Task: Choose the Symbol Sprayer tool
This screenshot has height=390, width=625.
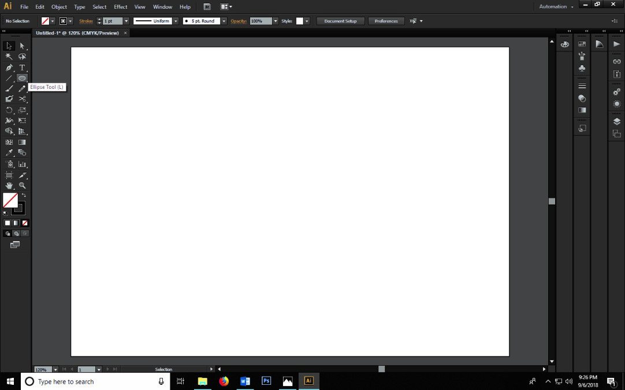Action: coord(9,164)
